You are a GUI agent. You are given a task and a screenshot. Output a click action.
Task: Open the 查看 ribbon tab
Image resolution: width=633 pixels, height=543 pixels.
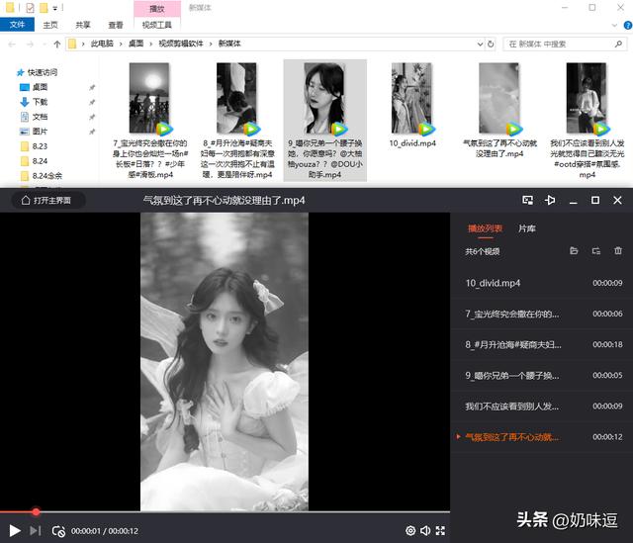(x=116, y=25)
